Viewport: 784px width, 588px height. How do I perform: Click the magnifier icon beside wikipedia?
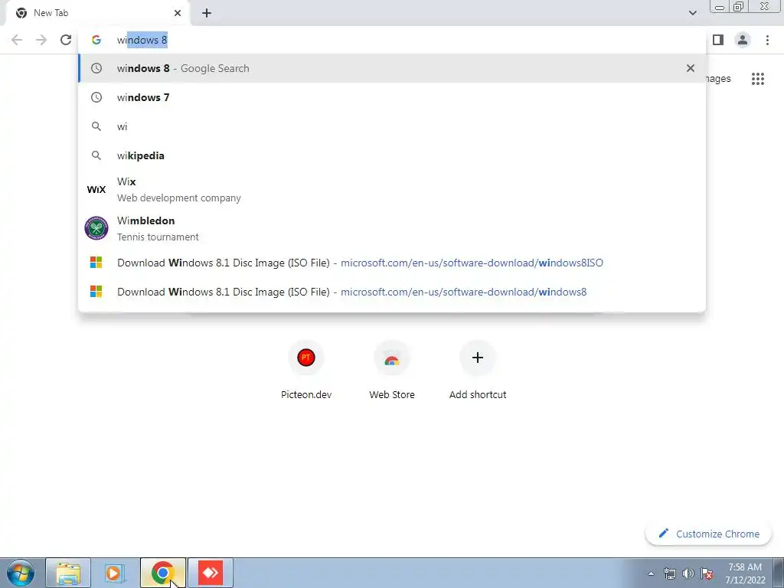96,155
